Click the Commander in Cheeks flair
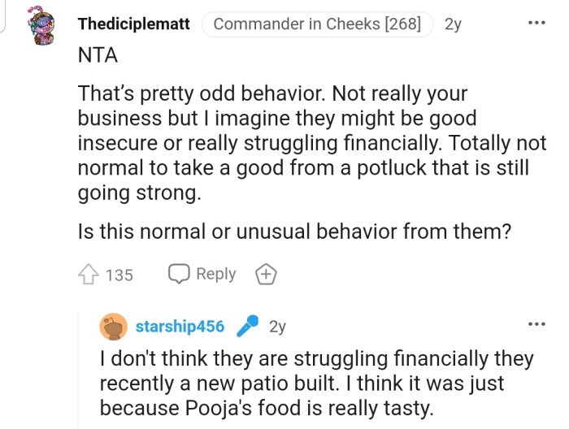569x429 pixels. pyautogui.click(x=317, y=24)
